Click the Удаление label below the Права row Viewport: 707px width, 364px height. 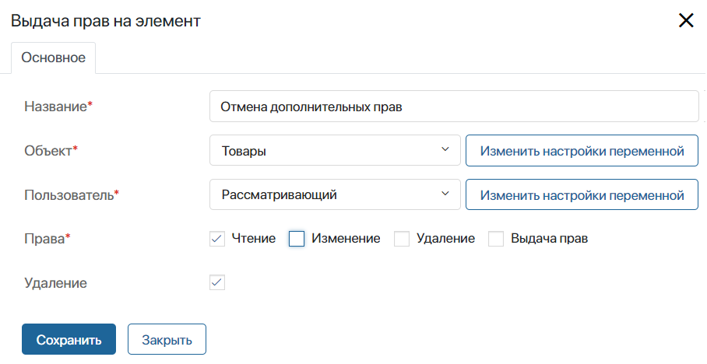[x=55, y=283]
